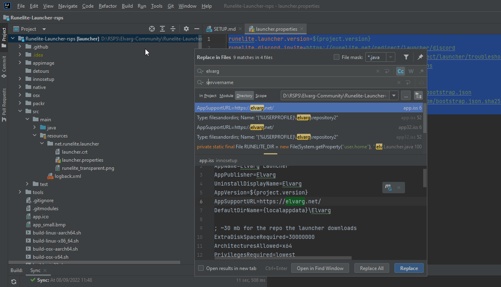This screenshot has width=501, height=287.
Task: Open the File menu
Action: (21, 6)
